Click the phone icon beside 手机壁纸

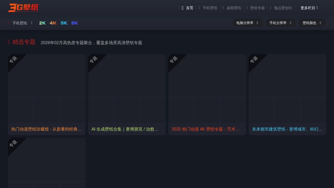coord(199,8)
